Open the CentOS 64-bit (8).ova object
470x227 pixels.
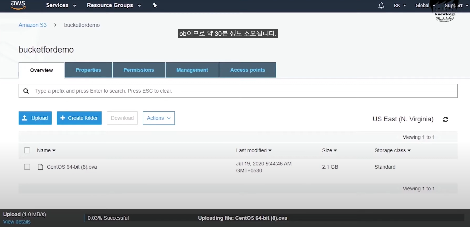pos(72,167)
